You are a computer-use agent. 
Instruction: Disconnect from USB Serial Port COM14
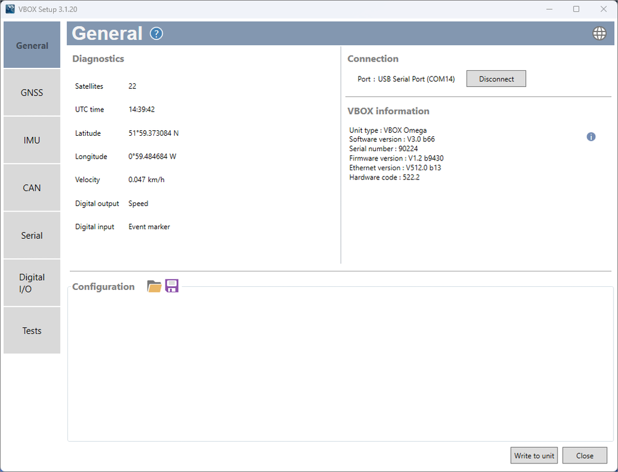coord(496,78)
